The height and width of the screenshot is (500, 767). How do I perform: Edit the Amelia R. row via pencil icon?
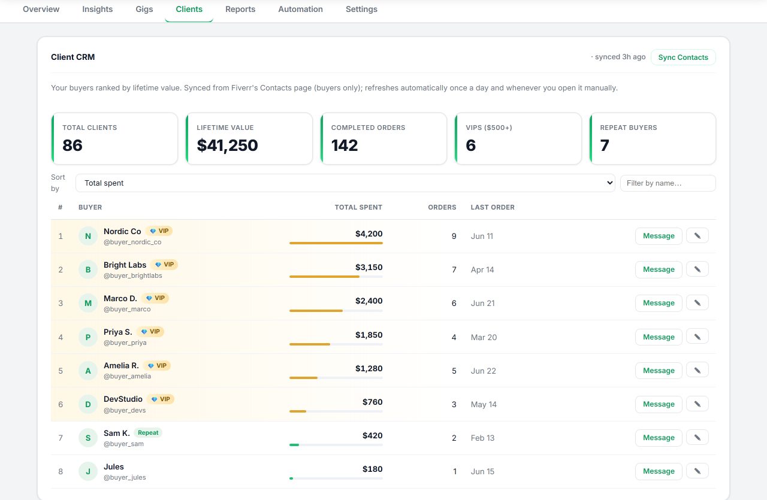pos(697,370)
